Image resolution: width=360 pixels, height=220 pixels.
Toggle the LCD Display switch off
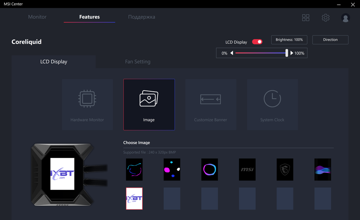pyautogui.click(x=257, y=42)
